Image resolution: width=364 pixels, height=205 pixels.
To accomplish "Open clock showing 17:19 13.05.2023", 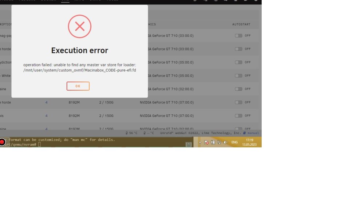I will 249,142.
